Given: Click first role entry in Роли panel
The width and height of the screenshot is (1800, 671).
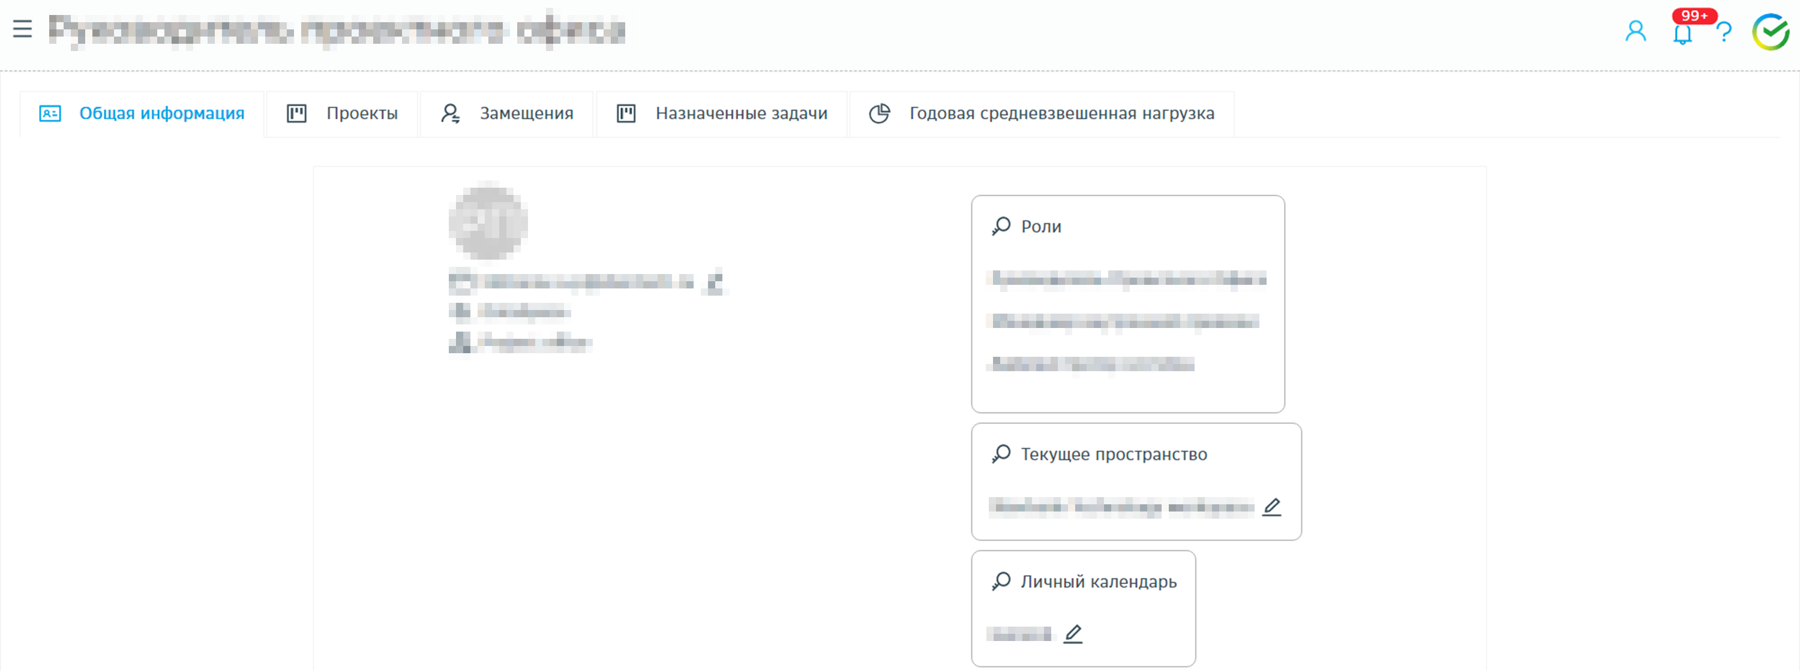Looking at the screenshot, I should pyautogui.click(x=1128, y=279).
